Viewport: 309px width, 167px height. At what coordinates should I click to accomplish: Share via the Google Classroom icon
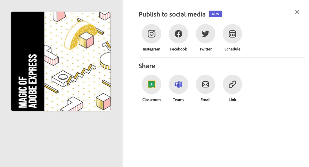click(151, 84)
